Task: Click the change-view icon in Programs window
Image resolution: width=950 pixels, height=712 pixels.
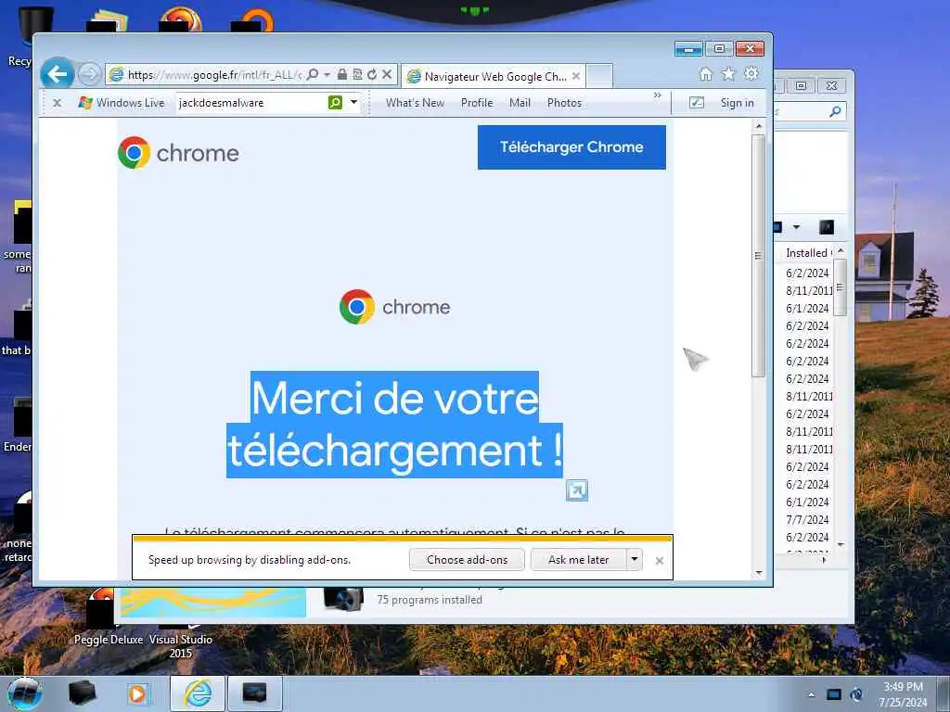Action: coord(777,227)
